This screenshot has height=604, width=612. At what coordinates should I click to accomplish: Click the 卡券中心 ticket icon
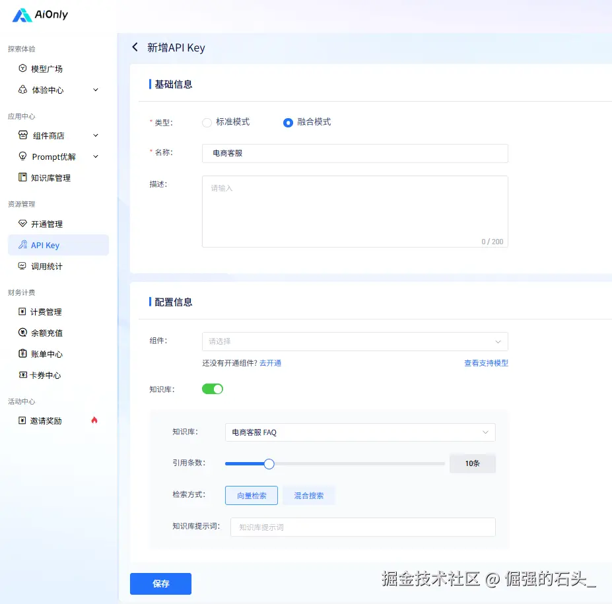point(22,374)
